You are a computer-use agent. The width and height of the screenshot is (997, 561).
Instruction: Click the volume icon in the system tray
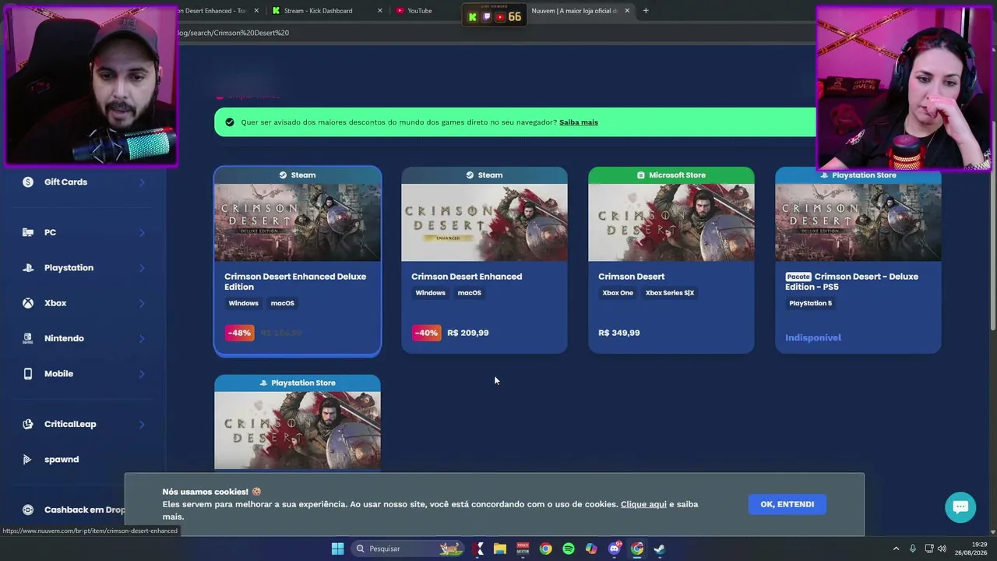pos(942,549)
